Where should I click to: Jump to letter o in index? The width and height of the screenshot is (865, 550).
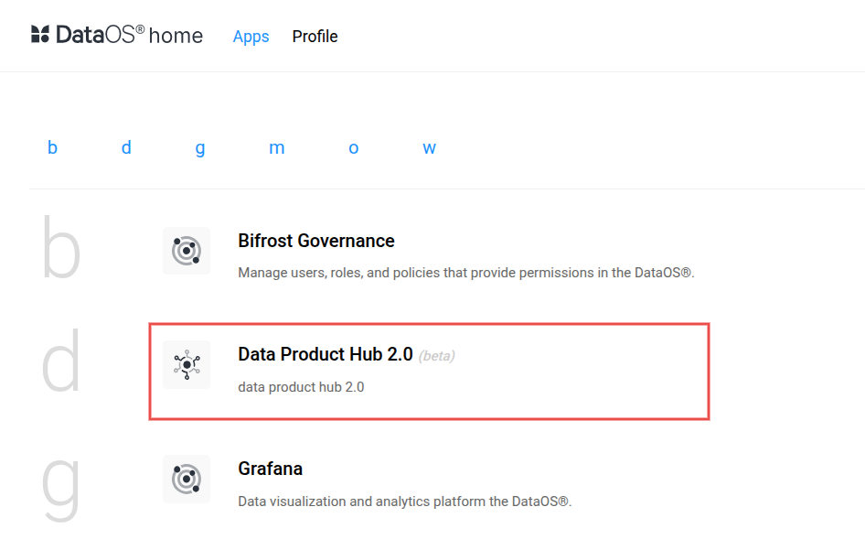pos(354,148)
